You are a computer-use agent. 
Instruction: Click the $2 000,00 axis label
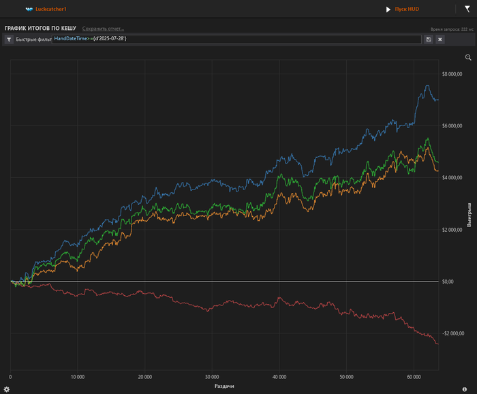pyautogui.click(x=452, y=230)
